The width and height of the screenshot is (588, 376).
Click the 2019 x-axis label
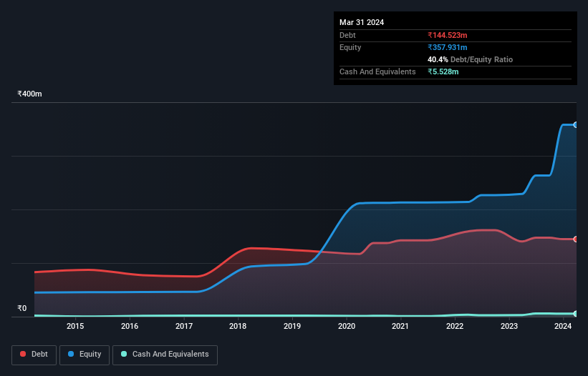292,326
